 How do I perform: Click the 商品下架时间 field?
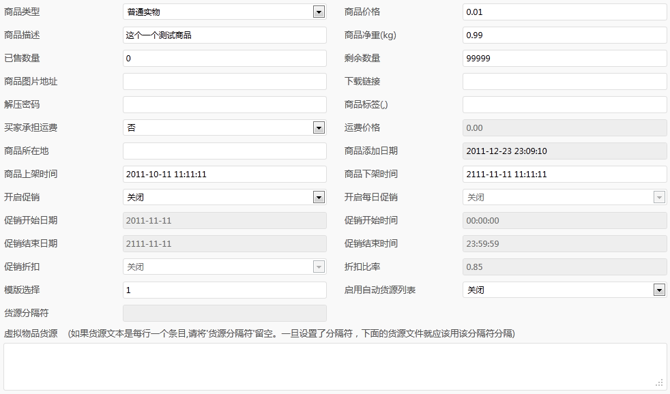click(564, 174)
